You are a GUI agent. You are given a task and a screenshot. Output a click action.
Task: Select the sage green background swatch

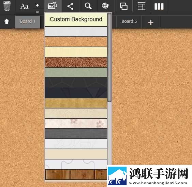(x=76, y=72)
